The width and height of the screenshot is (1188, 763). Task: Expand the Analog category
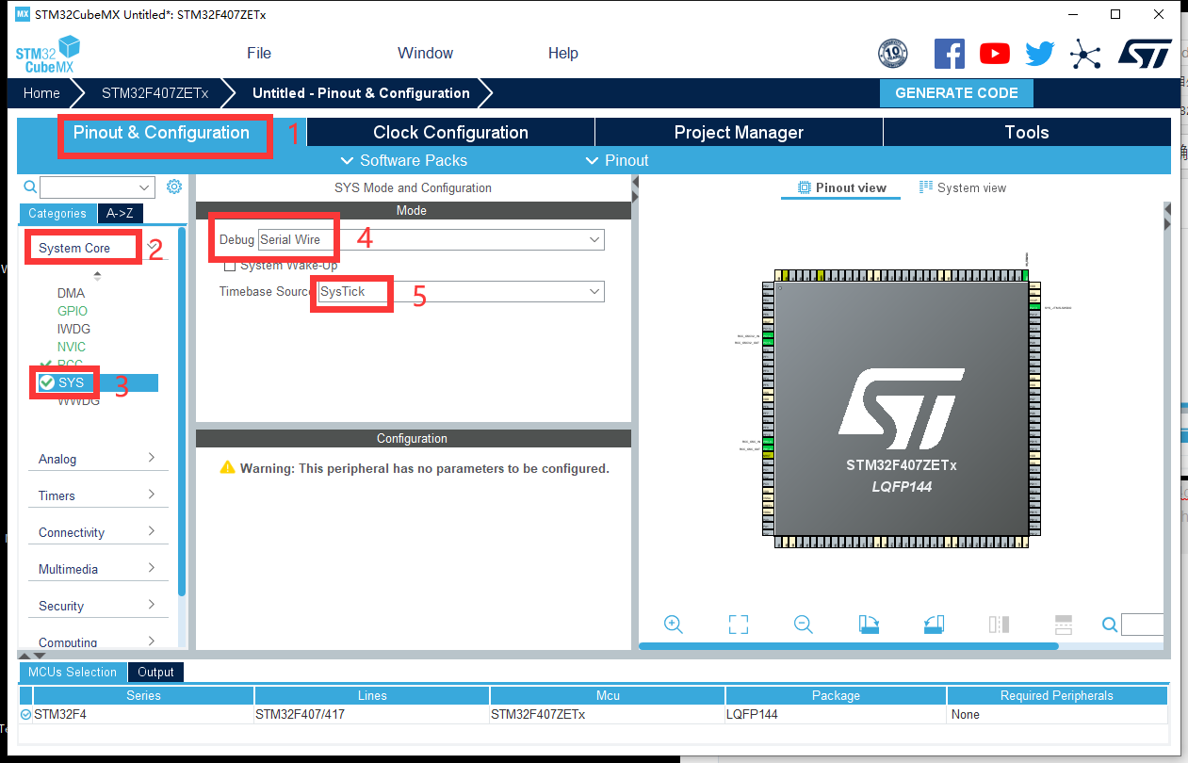(x=98, y=459)
